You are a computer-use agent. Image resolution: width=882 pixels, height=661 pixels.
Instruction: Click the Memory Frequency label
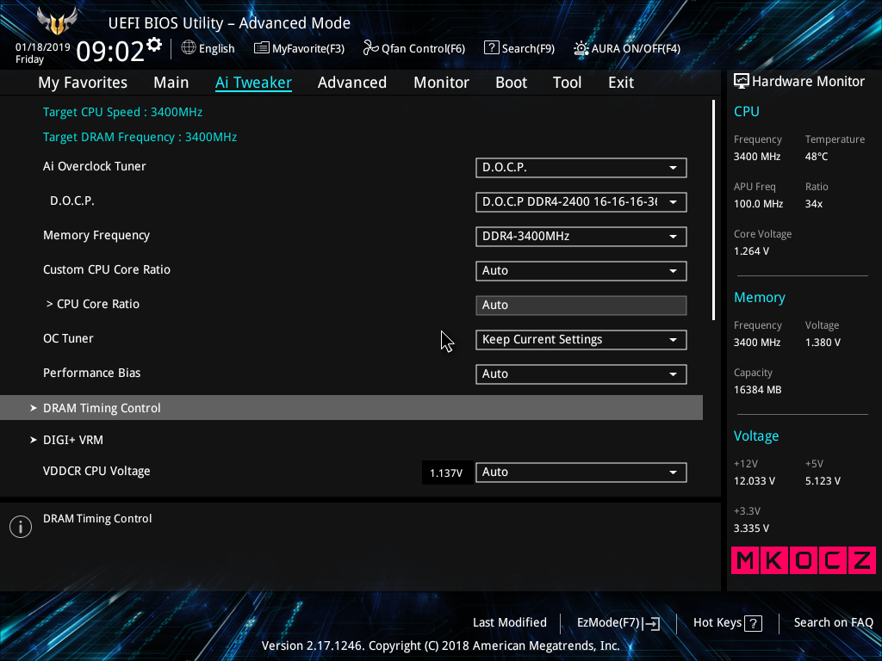tap(96, 236)
